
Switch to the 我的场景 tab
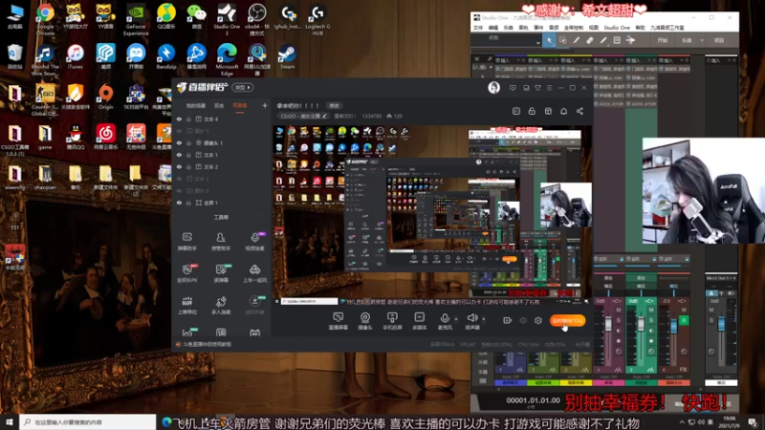pyautogui.click(x=196, y=106)
